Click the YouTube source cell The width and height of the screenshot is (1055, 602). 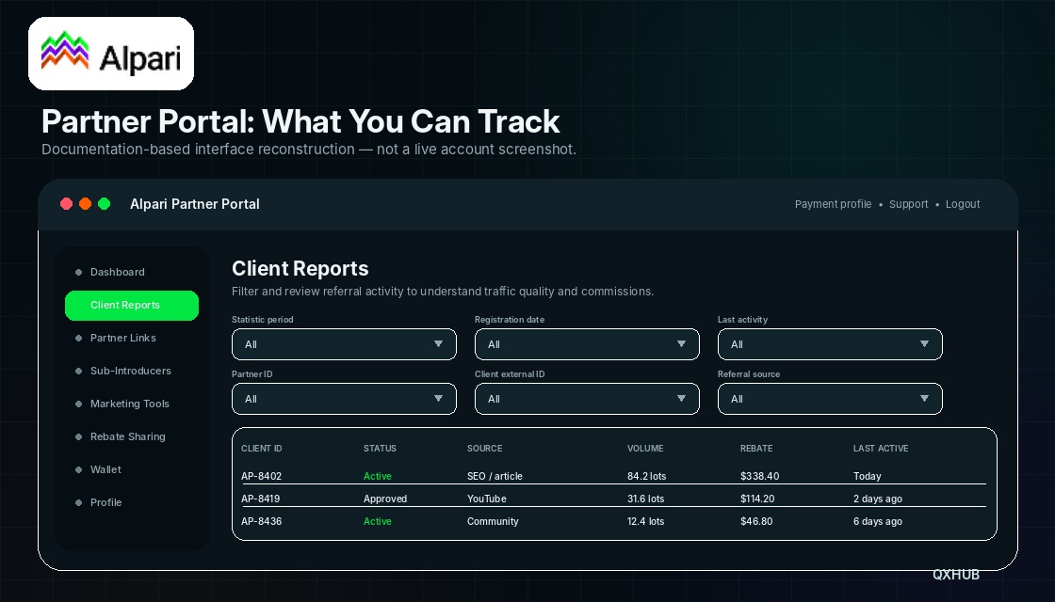point(486,499)
